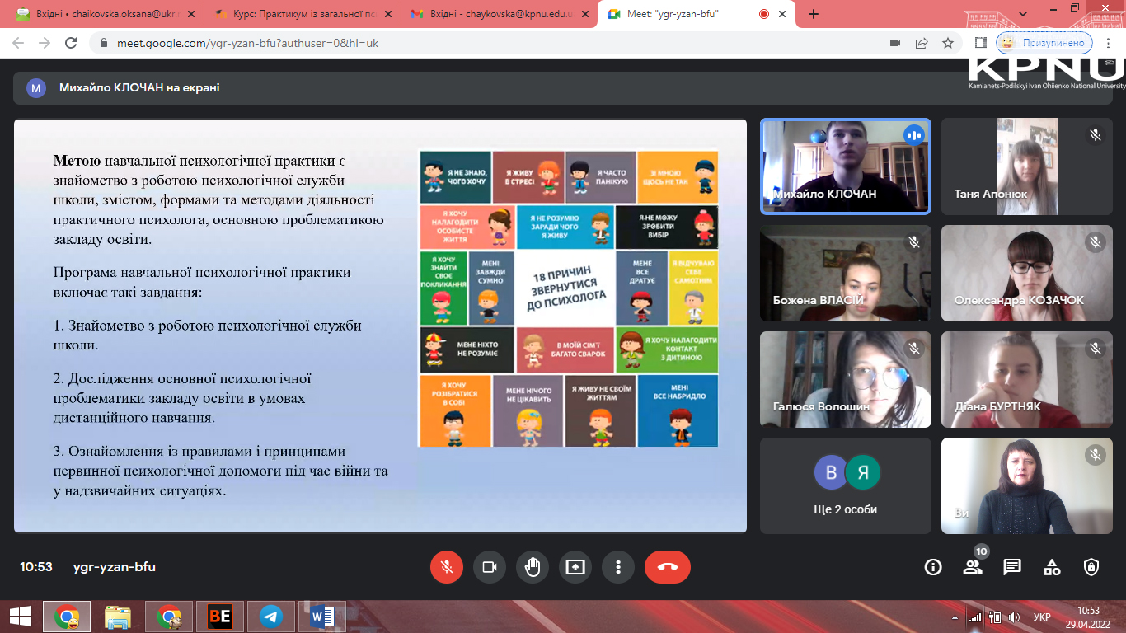Show the participants list panel
This screenshot has width=1126, height=633.
973,567
